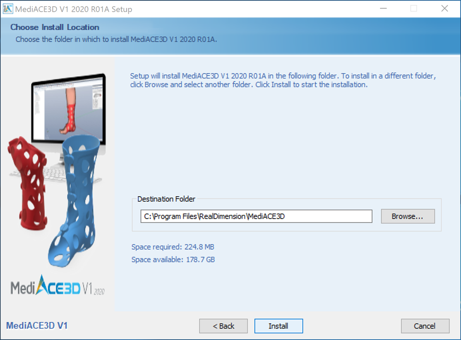Open the Browse... folder picker
The width and height of the screenshot is (461, 340).
pyautogui.click(x=408, y=216)
